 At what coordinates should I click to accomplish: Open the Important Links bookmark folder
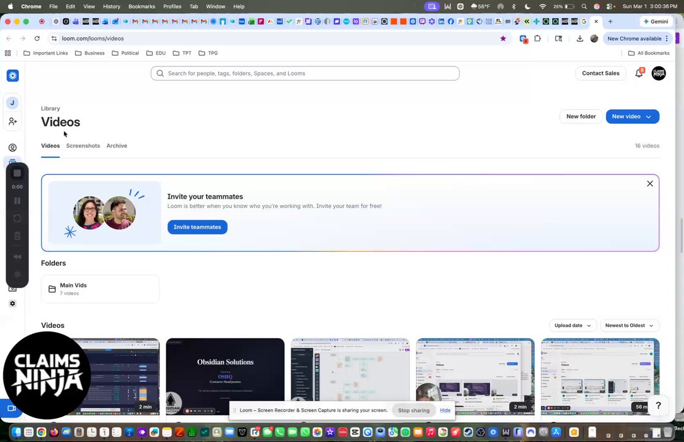click(x=45, y=53)
